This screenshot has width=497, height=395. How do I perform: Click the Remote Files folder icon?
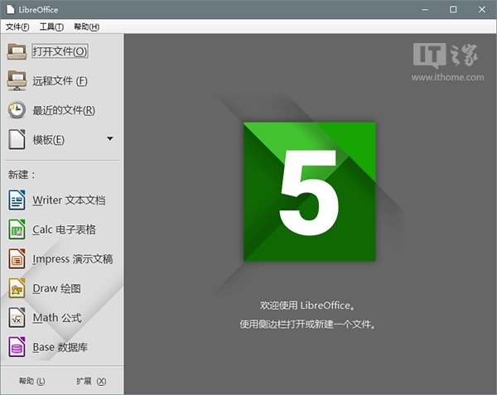(17, 81)
